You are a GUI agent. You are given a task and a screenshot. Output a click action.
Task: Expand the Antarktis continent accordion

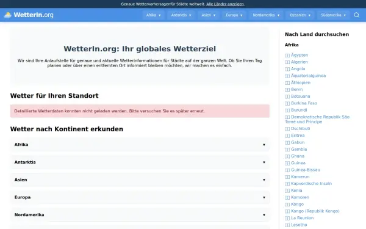pos(140,162)
